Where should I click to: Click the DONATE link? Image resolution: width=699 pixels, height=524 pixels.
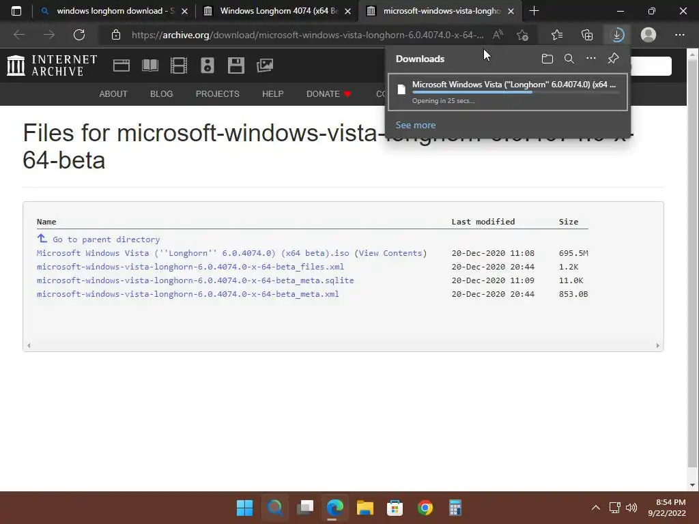[x=328, y=94]
